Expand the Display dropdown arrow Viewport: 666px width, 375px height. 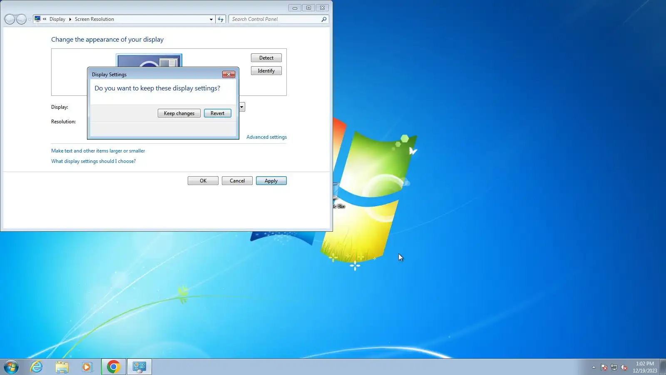coord(242,107)
